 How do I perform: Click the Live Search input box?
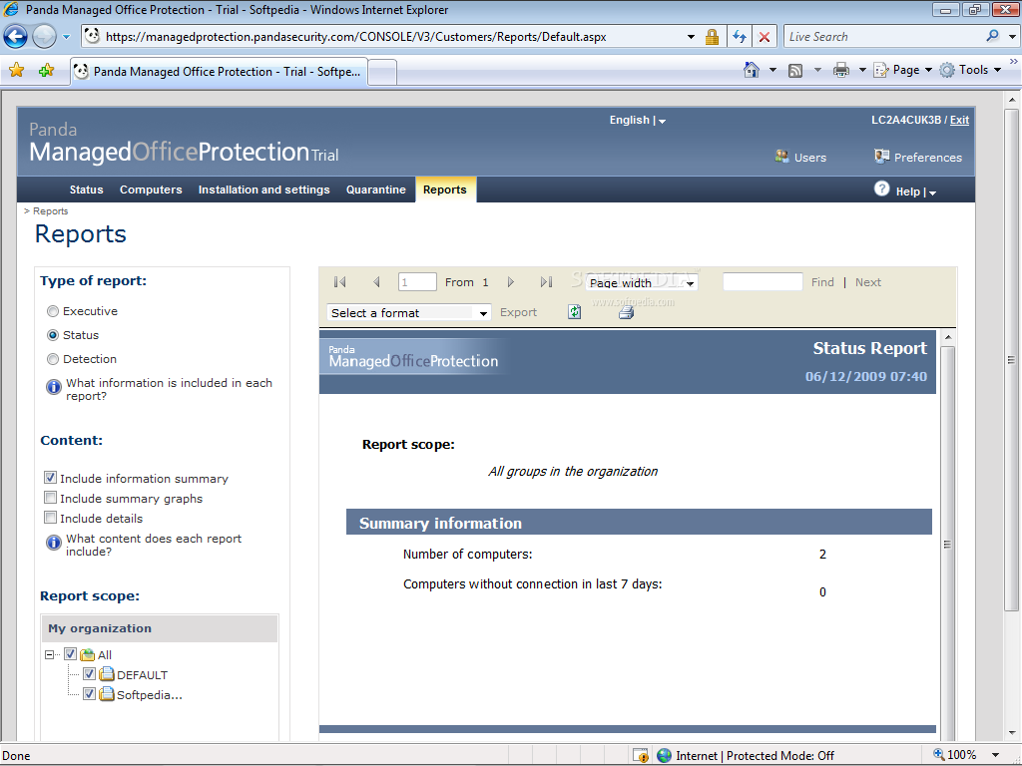883,37
